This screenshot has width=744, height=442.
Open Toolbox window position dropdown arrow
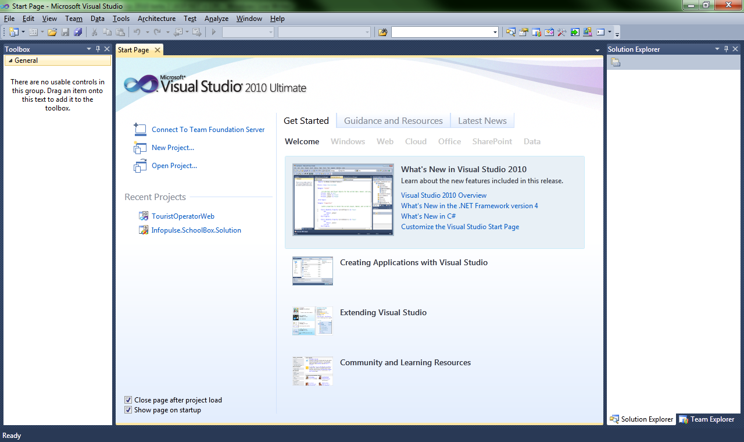pos(89,49)
